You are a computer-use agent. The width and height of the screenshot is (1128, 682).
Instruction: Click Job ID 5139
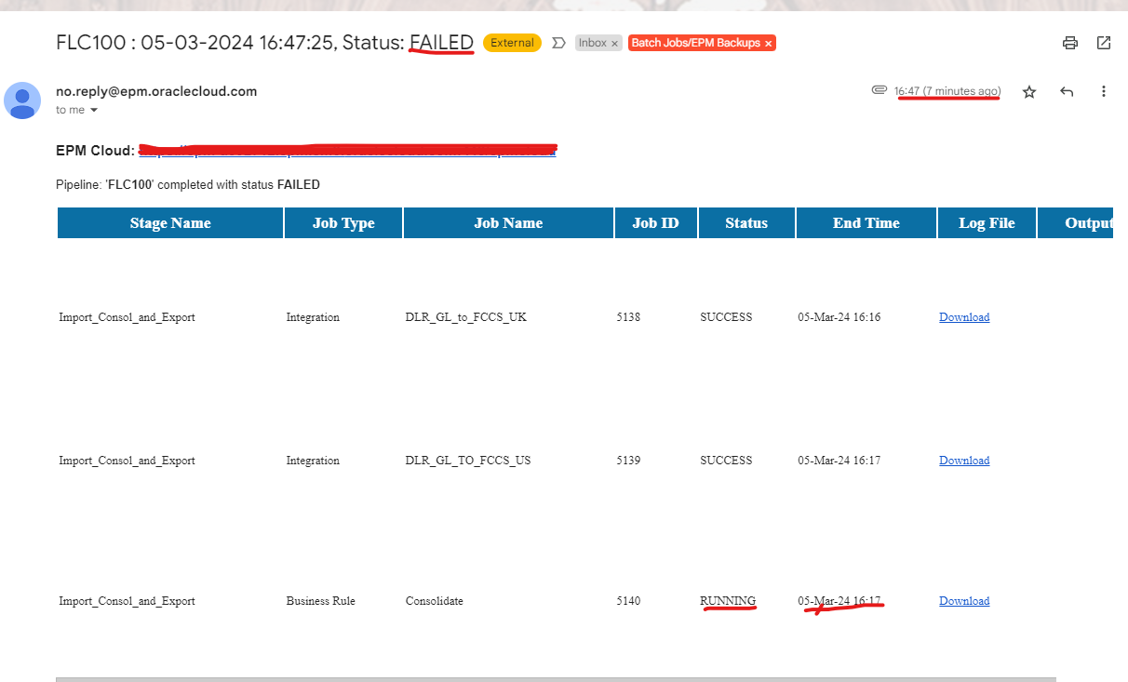pyautogui.click(x=628, y=461)
